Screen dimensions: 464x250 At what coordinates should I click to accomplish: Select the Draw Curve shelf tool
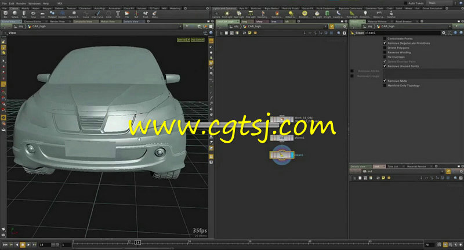[x=97, y=14]
